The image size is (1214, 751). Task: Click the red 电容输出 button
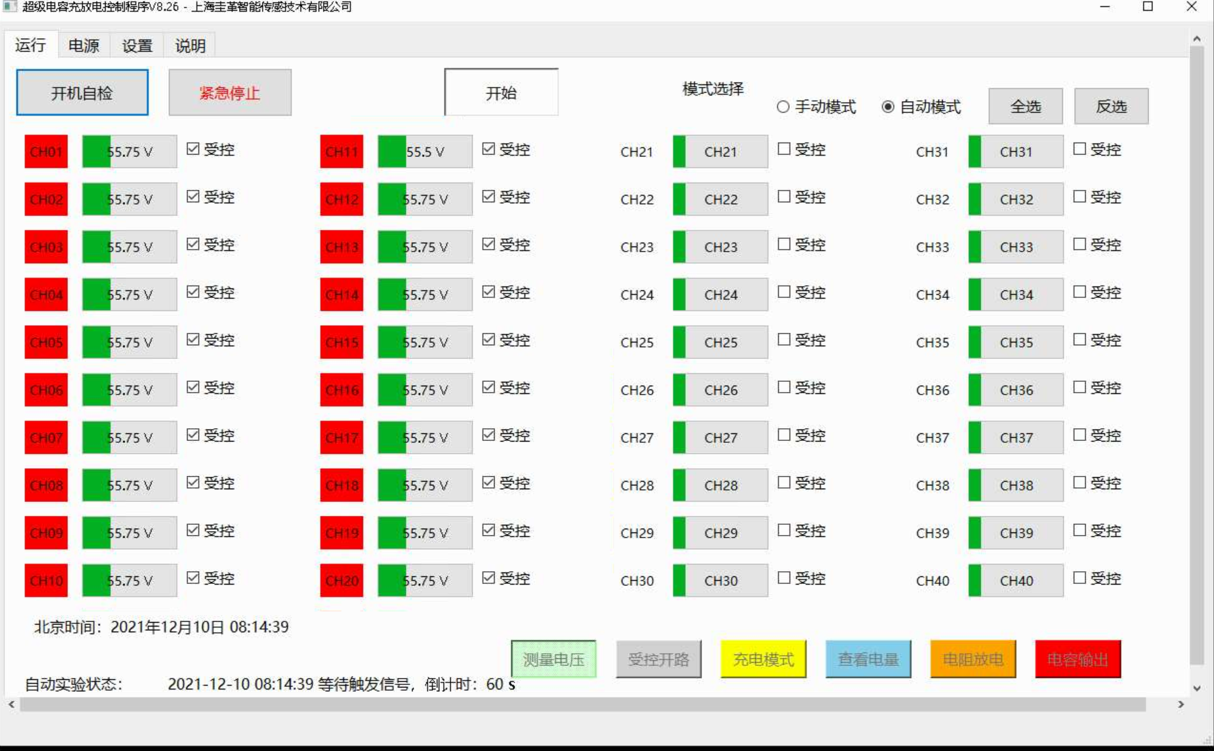[1078, 660]
